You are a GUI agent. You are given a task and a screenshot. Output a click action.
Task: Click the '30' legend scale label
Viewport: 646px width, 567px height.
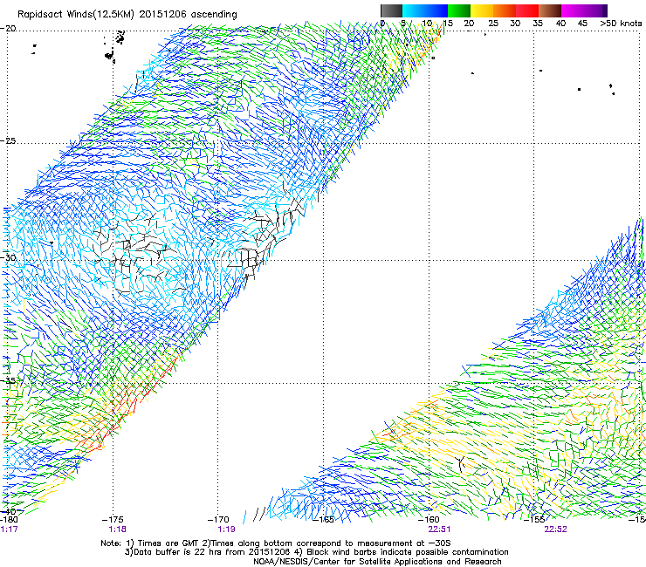[x=515, y=24]
